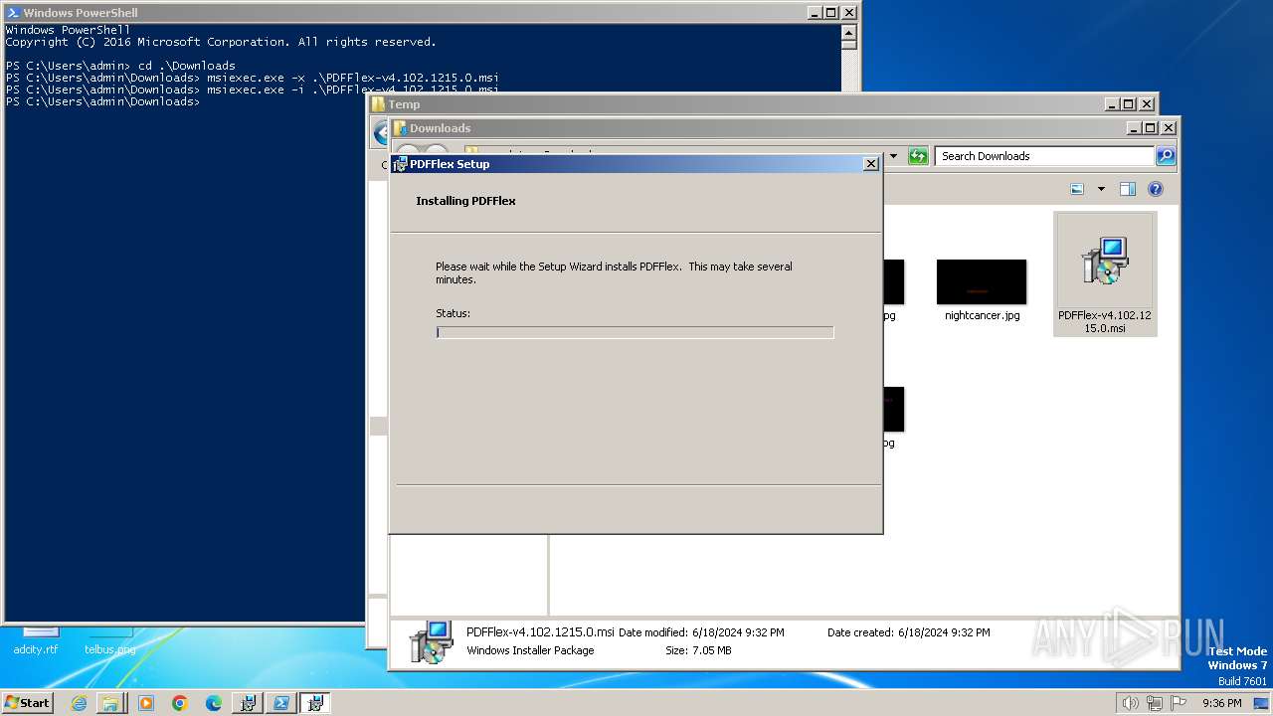1273x716 pixels.
Task: Launch Internet Explorer from taskbar
Action: click(x=79, y=703)
